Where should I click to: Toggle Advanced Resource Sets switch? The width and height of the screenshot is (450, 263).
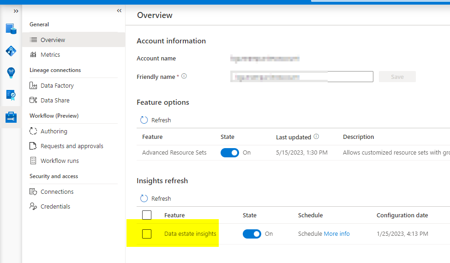point(229,153)
